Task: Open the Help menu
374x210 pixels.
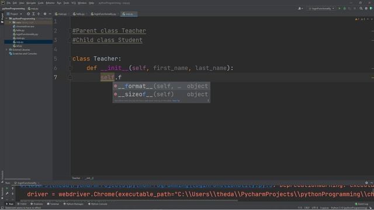Action: [x=91, y=3]
